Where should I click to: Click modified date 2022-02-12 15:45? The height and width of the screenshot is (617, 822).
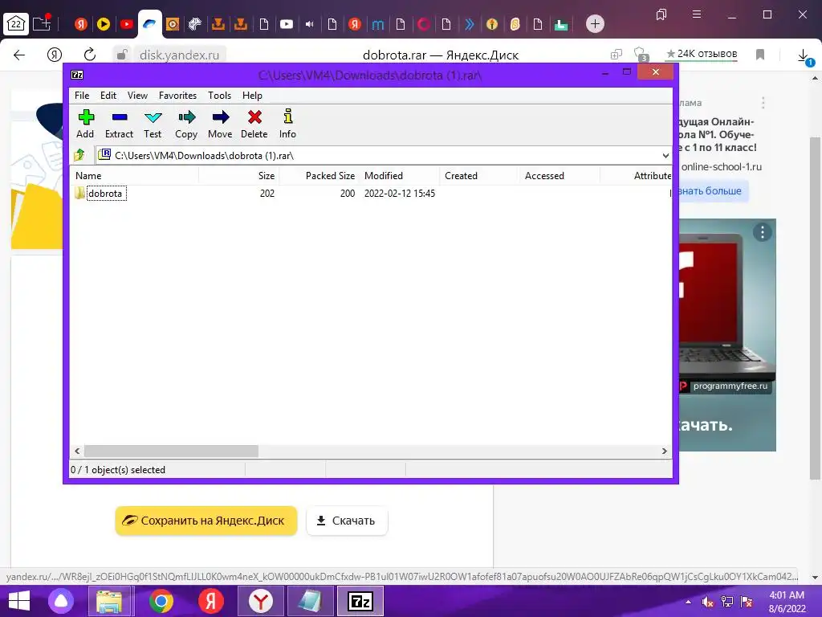400,194
